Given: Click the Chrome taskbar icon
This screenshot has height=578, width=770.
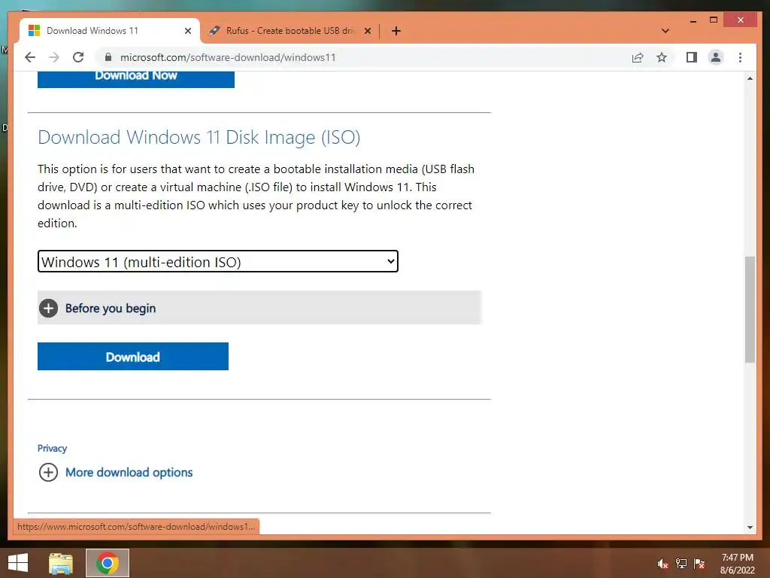Looking at the screenshot, I should [108, 563].
